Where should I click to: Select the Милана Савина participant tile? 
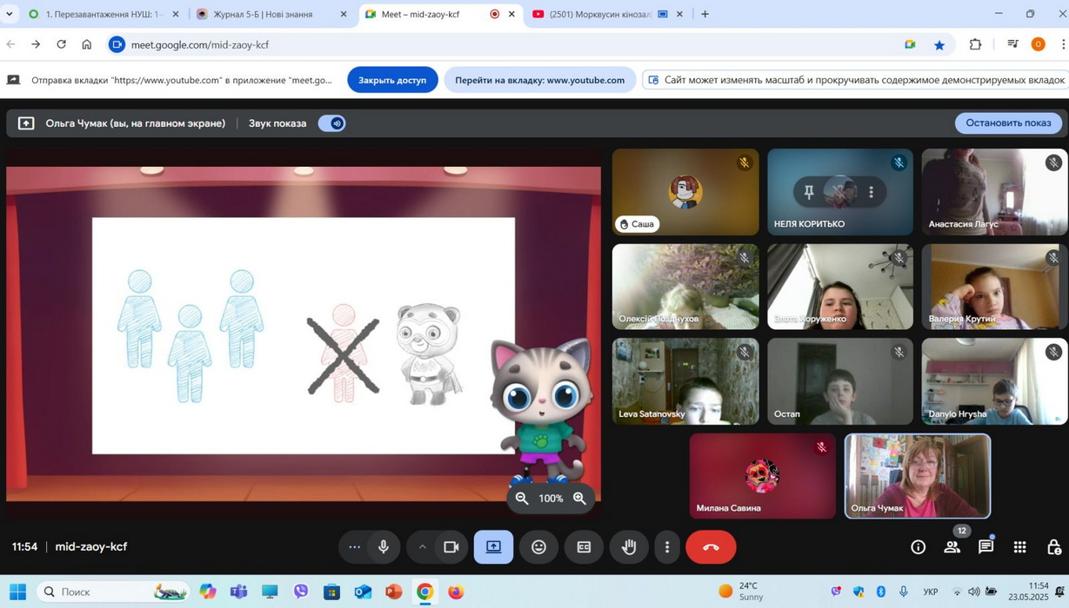[x=763, y=476]
